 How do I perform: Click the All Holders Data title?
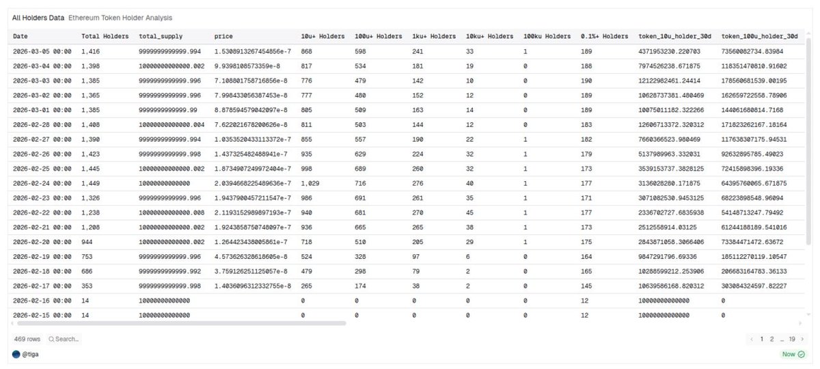[38, 17]
